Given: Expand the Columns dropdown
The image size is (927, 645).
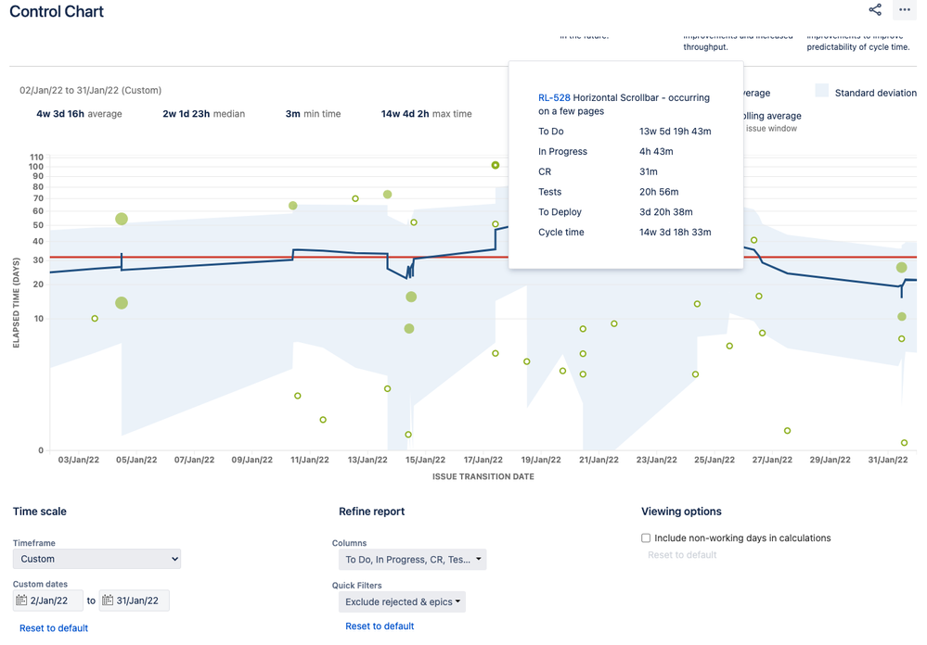Looking at the screenshot, I should (x=413, y=560).
